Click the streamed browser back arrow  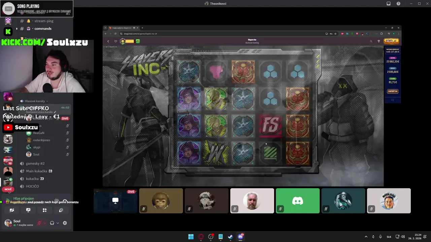coord(105,34)
